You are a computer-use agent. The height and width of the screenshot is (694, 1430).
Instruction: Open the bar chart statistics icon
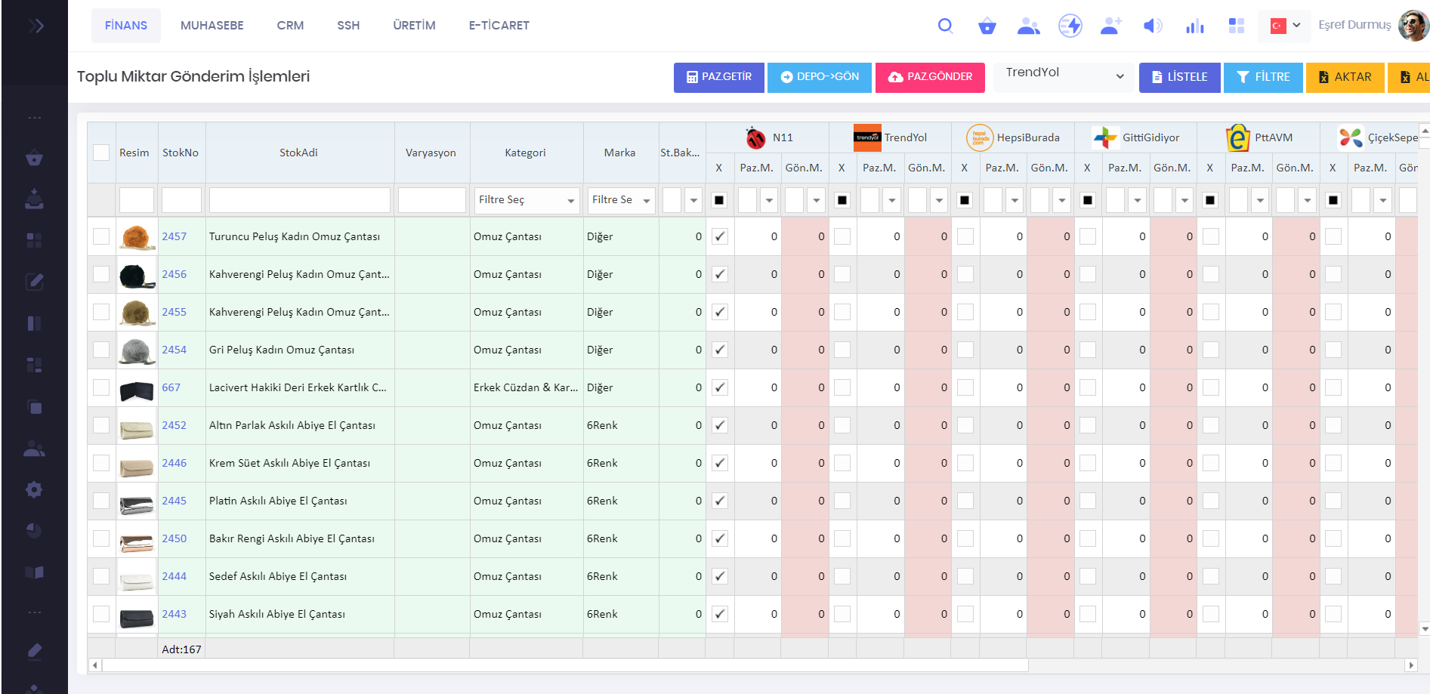click(x=1194, y=26)
